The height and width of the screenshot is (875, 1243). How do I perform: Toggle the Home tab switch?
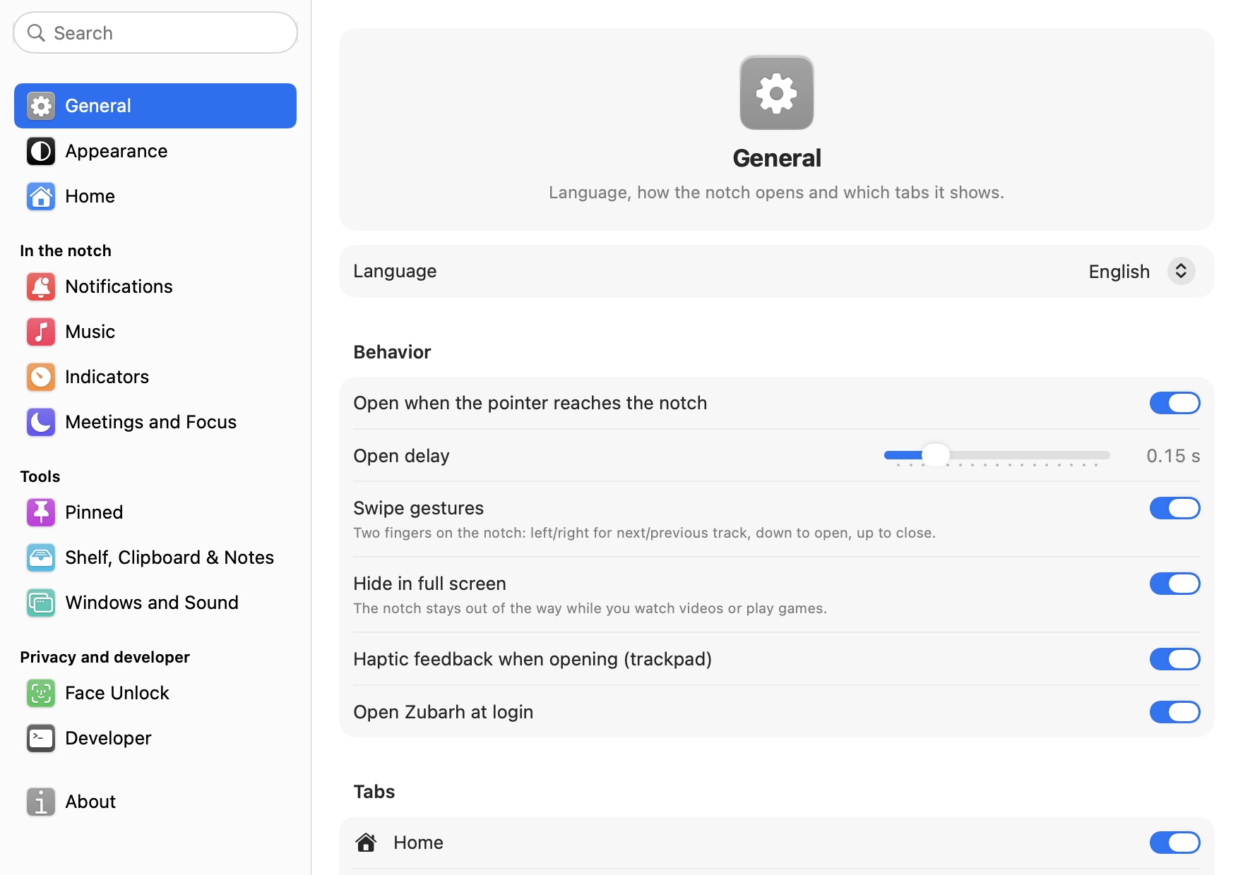click(x=1174, y=843)
